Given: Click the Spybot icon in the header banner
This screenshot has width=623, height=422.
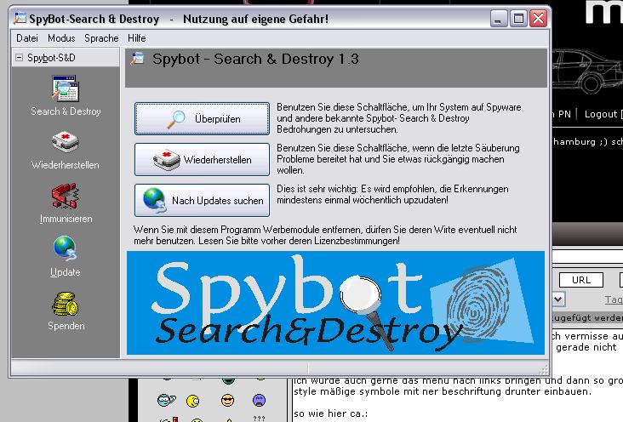Looking at the screenshot, I should pyautogui.click(x=138, y=59).
